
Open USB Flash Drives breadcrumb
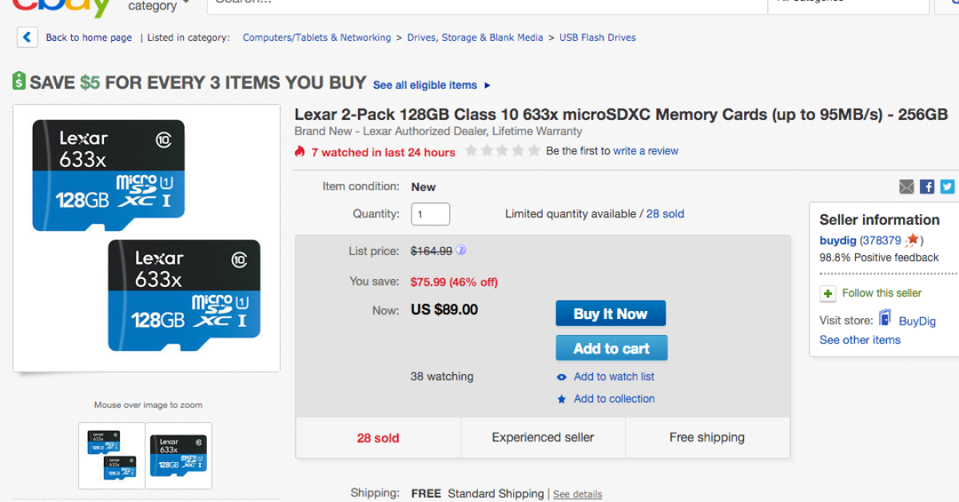click(x=597, y=38)
